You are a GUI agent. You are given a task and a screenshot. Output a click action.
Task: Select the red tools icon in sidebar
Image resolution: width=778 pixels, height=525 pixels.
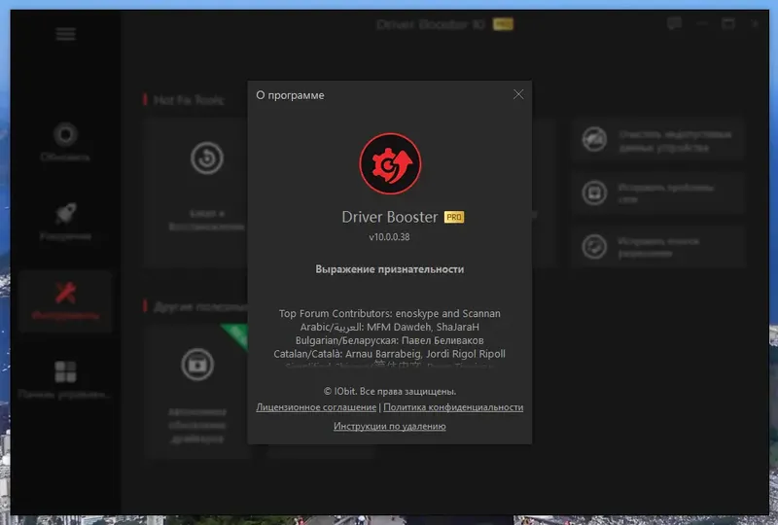[65, 293]
